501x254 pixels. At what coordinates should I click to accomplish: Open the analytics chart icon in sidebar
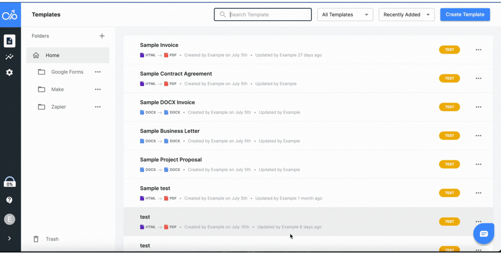coord(10,57)
